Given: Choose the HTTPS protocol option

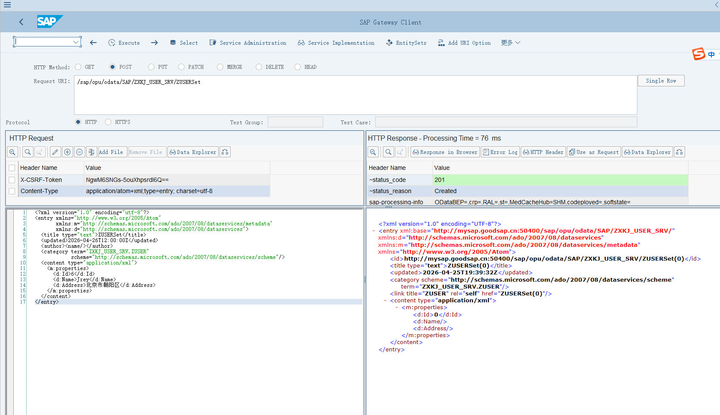Looking at the screenshot, I should 108,122.
